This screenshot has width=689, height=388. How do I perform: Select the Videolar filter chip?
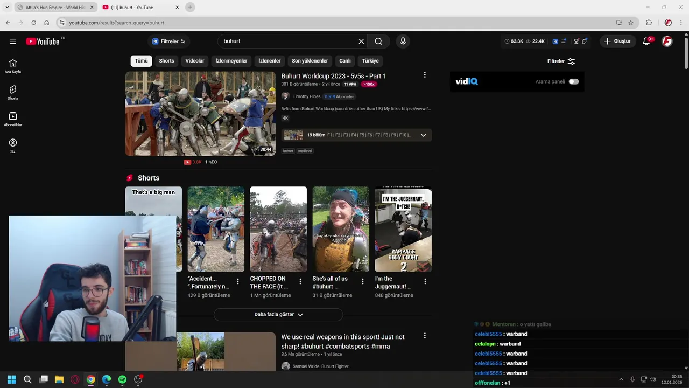point(195,61)
